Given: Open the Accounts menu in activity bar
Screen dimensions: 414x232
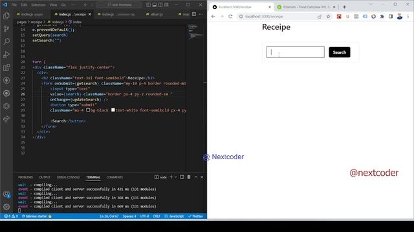Looking at the screenshot, I should pos(6,195).
